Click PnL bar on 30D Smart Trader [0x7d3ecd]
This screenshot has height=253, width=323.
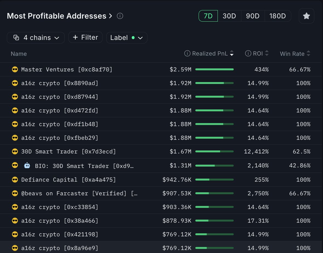tap(215, 151)
